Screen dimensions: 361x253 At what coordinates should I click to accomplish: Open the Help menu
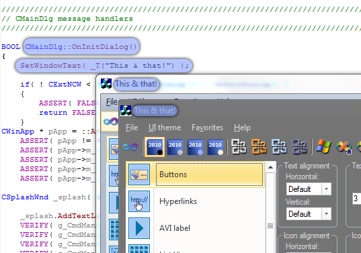[x=242, y=128]
